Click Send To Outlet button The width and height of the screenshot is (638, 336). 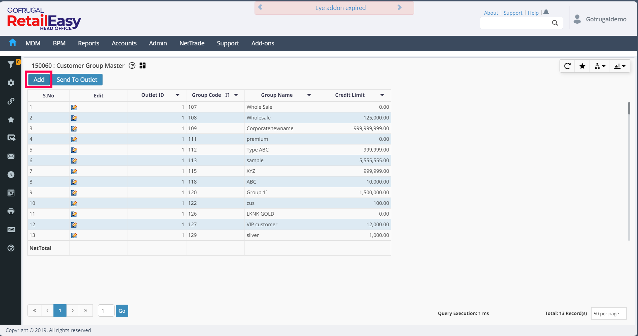pos(77,80)
